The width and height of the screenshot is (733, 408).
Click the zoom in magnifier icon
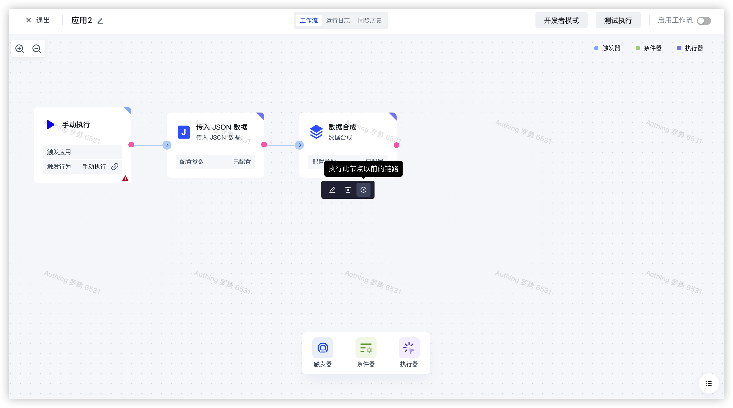[20, 49]
